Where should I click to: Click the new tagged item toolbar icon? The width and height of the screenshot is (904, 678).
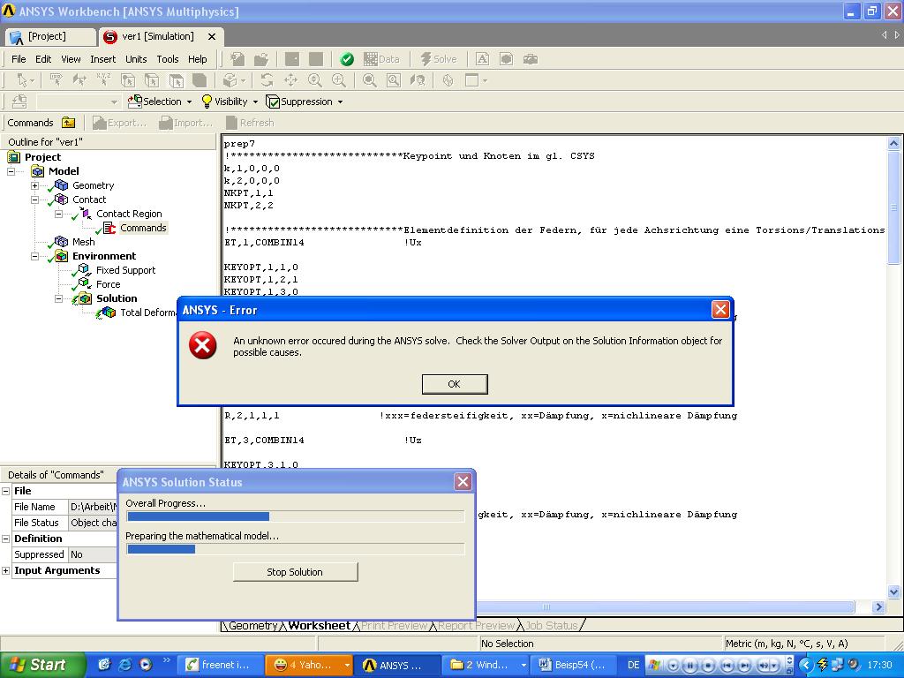click(x=237, y=59)
